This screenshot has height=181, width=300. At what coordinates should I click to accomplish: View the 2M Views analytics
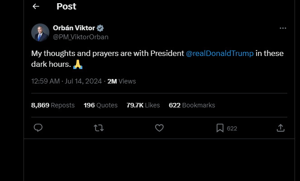121,81
